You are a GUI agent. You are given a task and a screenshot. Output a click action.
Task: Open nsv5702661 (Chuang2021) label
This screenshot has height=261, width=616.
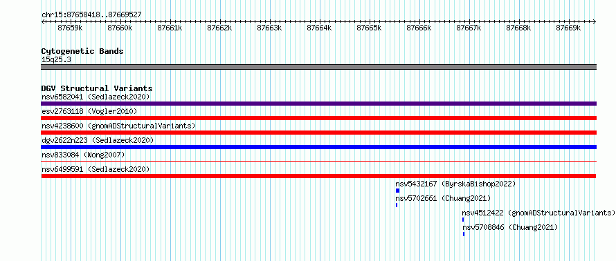(x=443, y=198)
